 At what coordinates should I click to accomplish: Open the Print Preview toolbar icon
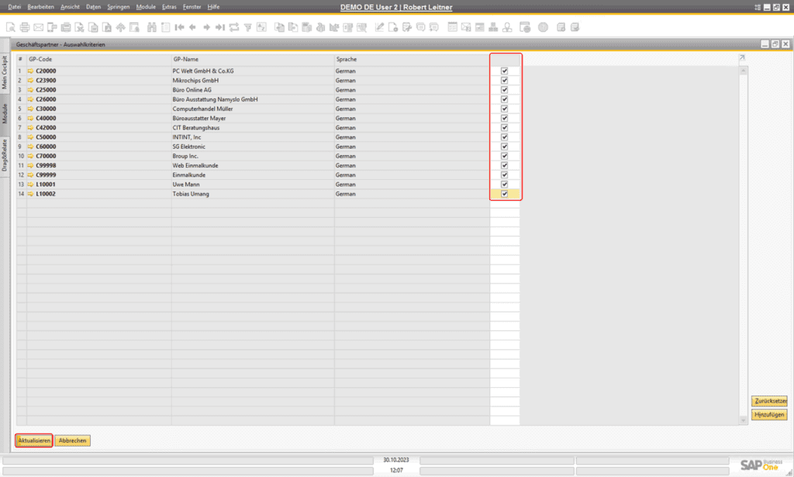coord(9,27)
